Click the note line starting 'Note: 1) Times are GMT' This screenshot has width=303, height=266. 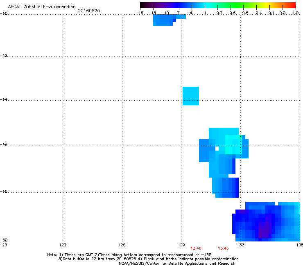tap(129, 255)
